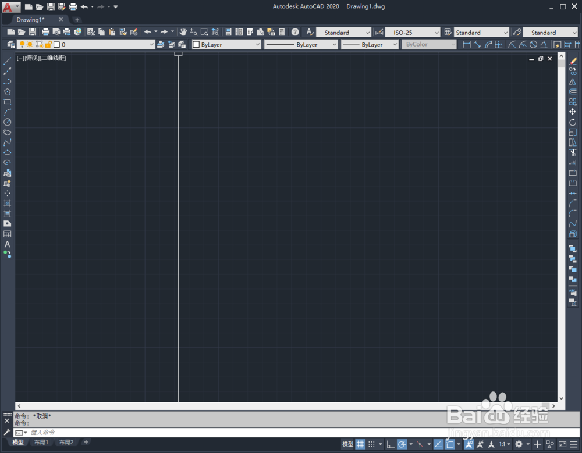Switch to the 布局1 layout tab

(41, 442)
